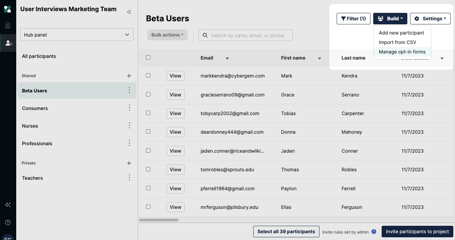Open more options for Professionals
This screenshot has height=240, width=455.
(x=129, y=143)
